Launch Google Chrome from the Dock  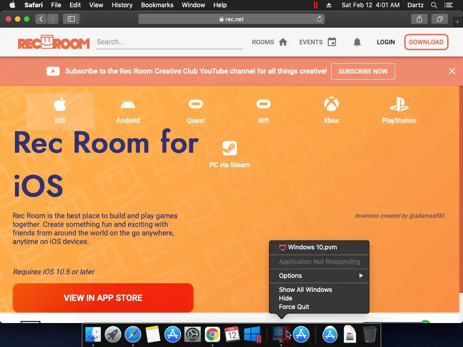pos(213,334)
